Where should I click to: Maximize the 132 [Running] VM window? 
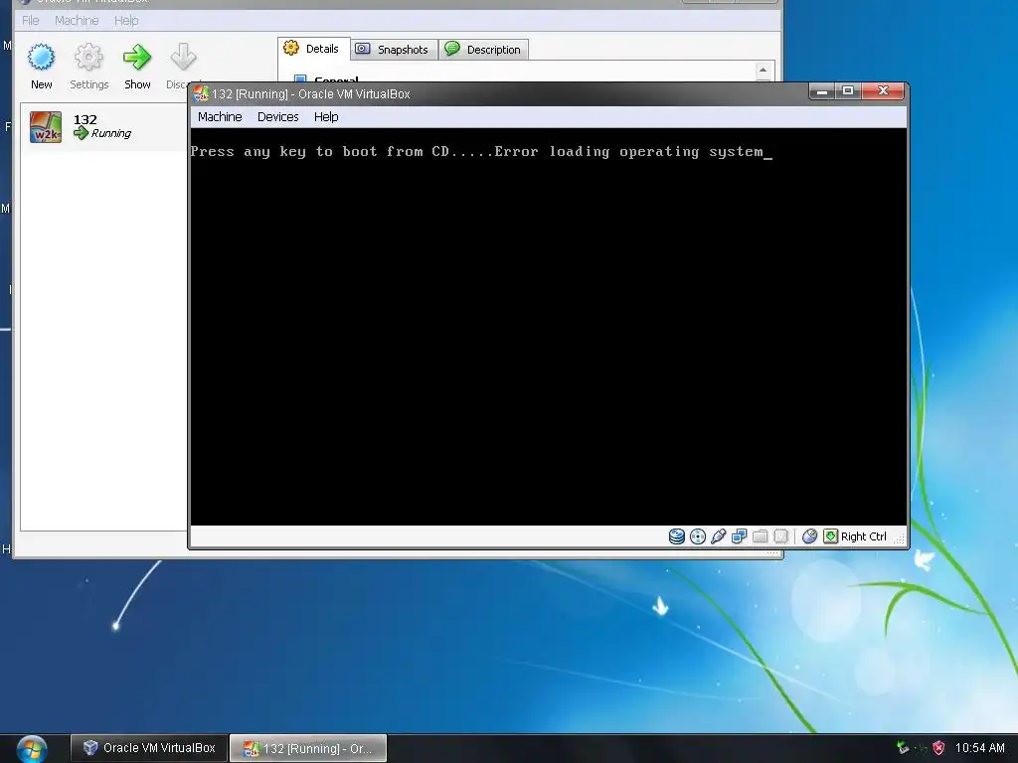[x=848, y=91]
